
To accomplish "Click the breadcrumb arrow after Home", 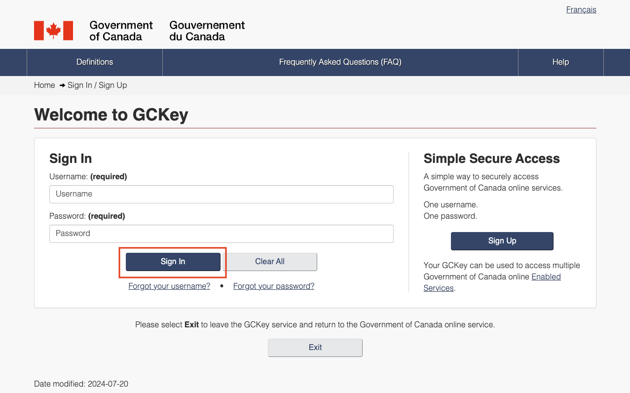I will [x=61, y=85].
